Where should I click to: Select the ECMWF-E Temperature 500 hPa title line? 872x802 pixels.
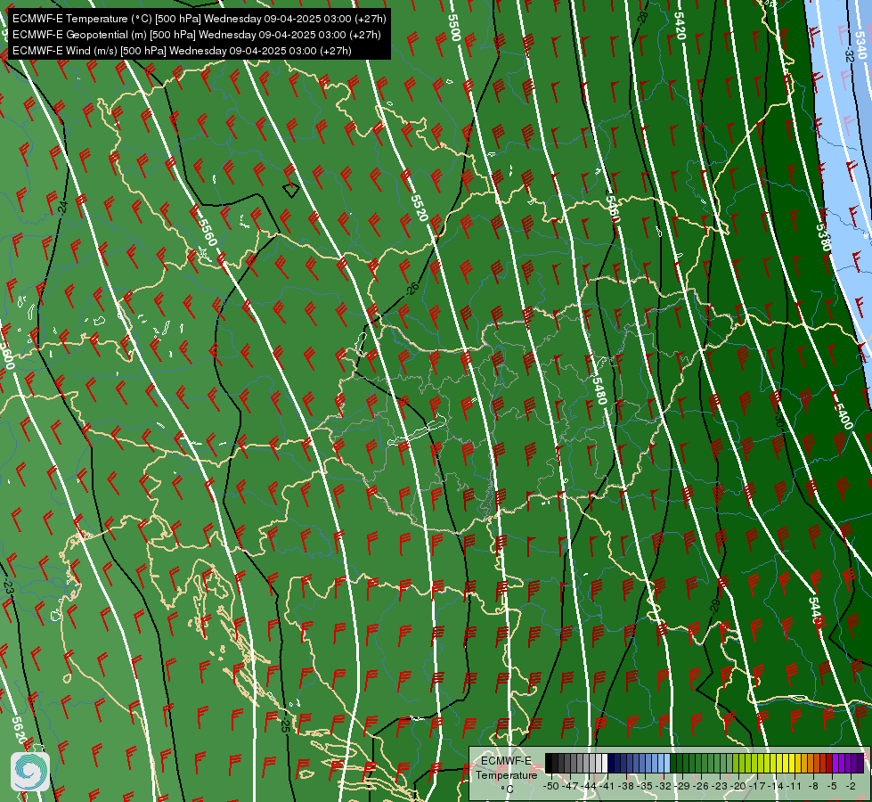click(200, 19)
